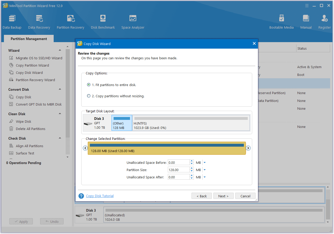Choose Convert GPT Disk to MBR Disk
Screen dimensions: 334x234
[39, 104]
